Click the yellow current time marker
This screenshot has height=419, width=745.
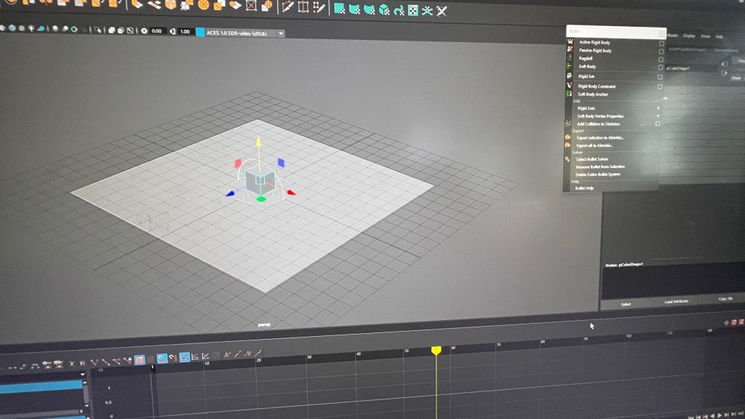(x=437, y=350)
